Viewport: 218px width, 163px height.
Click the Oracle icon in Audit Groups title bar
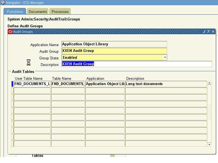(10, 31)
